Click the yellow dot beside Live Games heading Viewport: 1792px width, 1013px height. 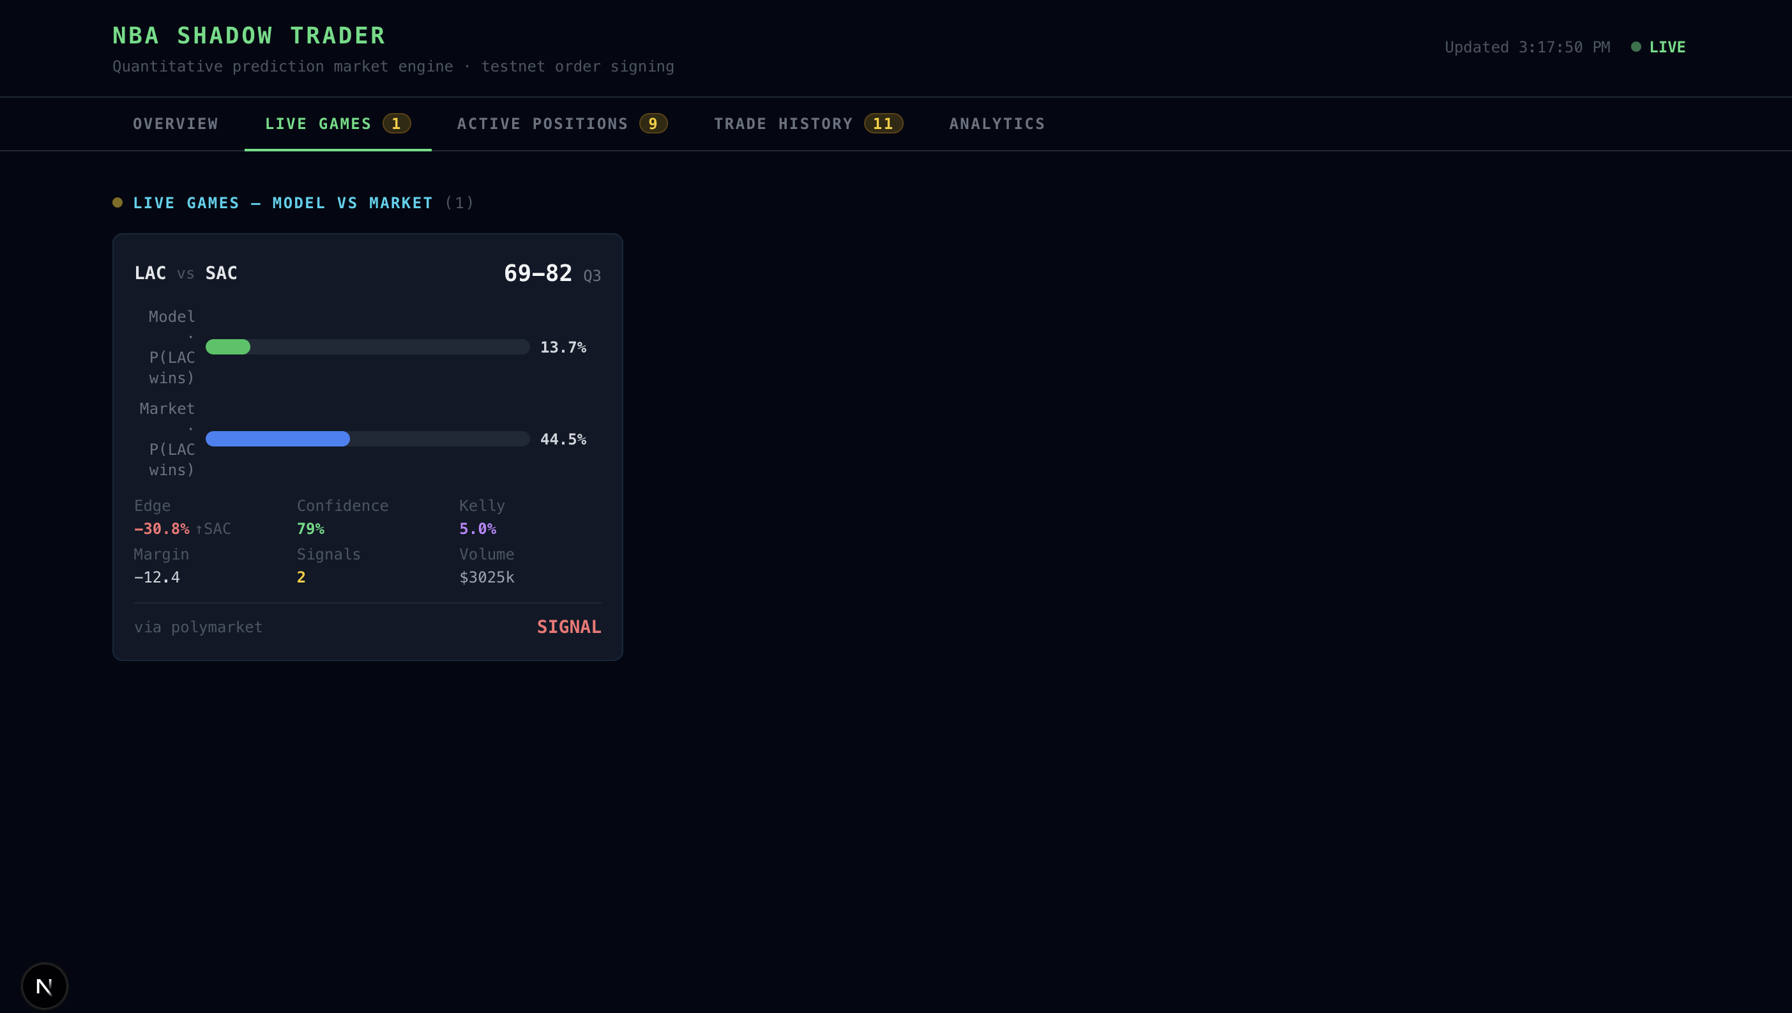point(118,202)
